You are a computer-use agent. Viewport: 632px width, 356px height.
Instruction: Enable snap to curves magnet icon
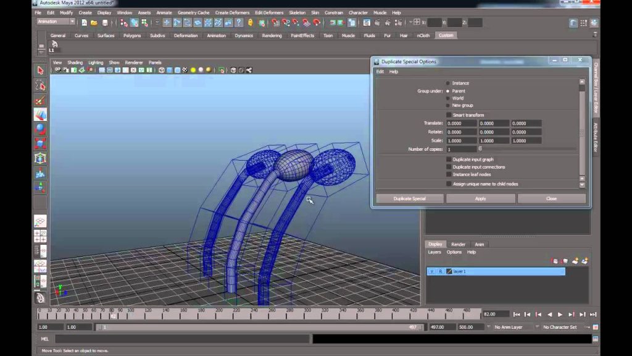tap(286, 23)
